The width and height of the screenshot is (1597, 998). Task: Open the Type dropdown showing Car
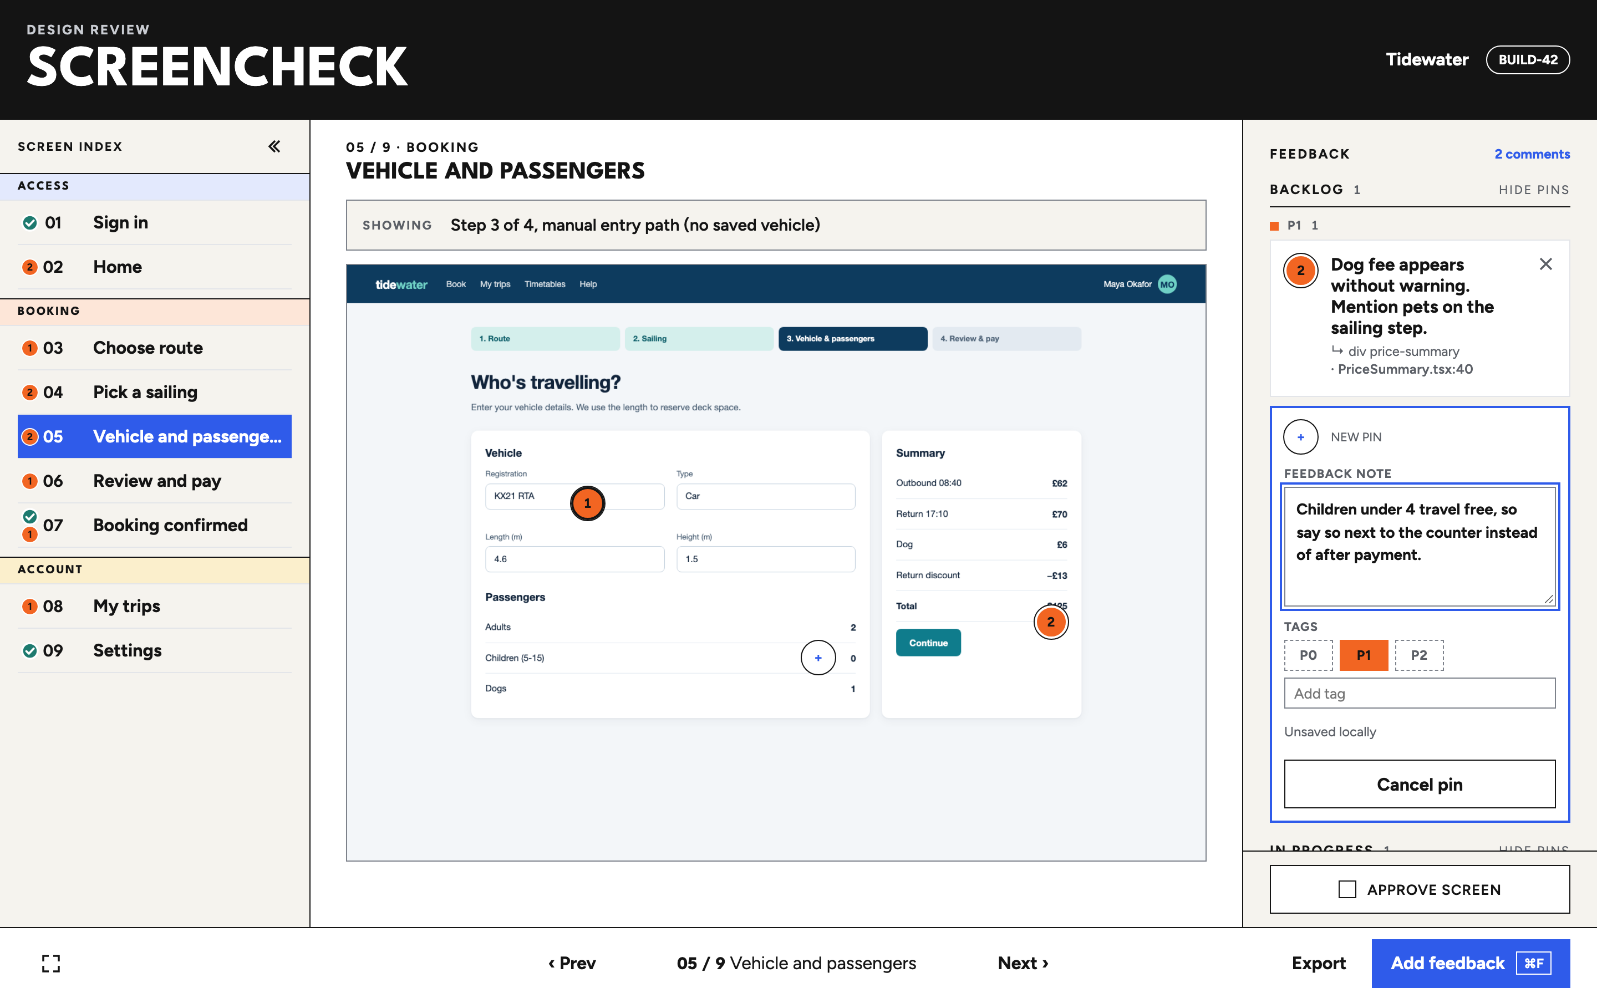click(765, 496)
